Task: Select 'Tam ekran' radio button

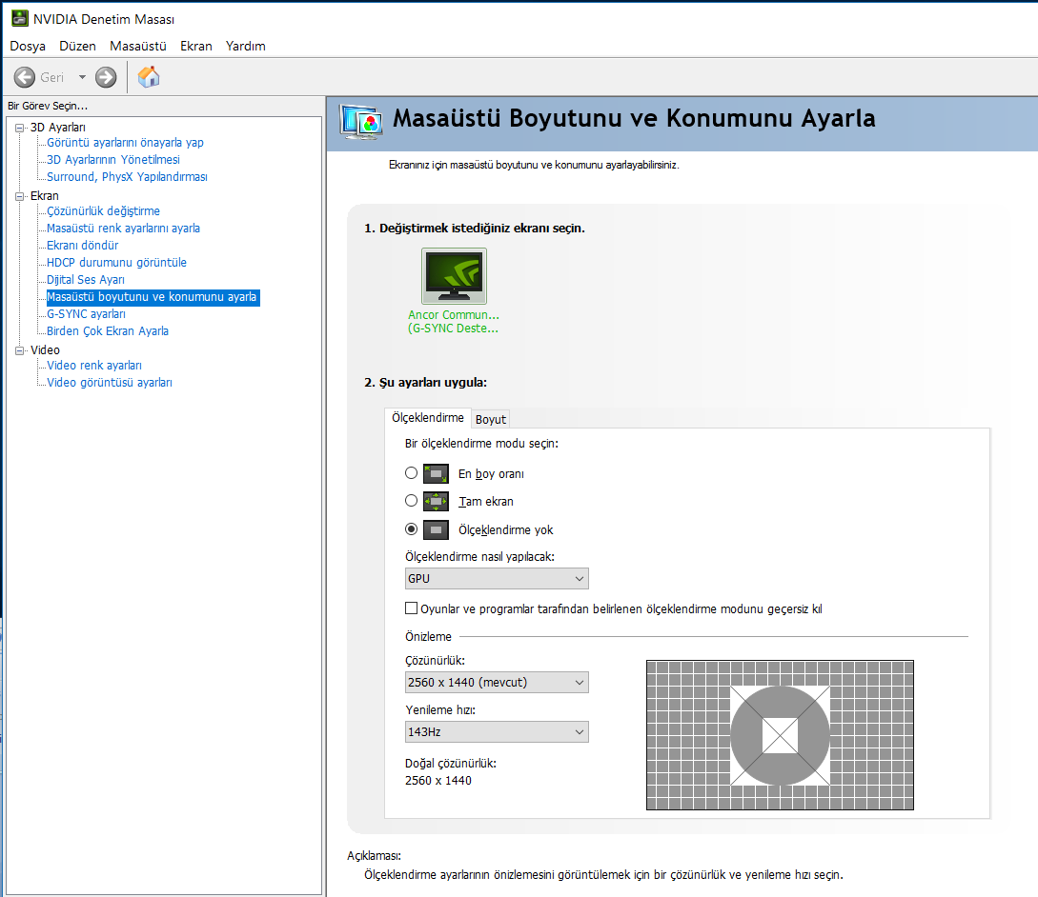Action: (x=411, y=501)
